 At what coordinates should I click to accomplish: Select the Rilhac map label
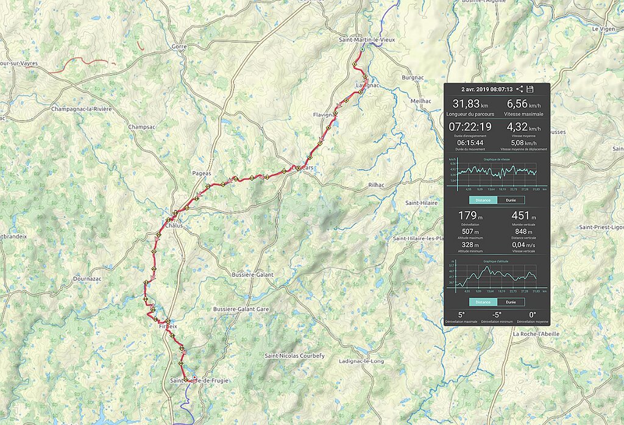376,185
